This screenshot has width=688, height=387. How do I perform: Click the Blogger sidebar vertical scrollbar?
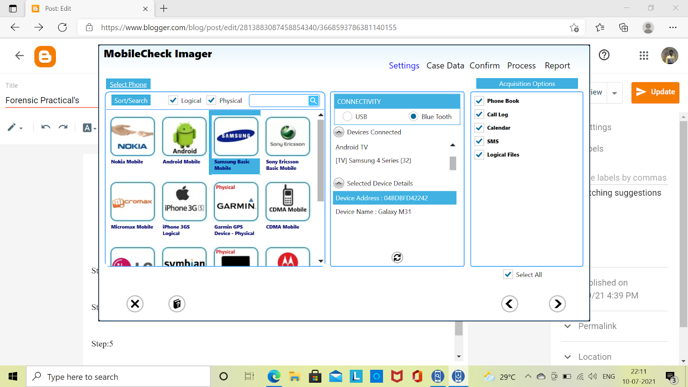tap(683, 224)
